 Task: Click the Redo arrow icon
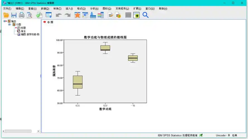click(x=68, y=15)
